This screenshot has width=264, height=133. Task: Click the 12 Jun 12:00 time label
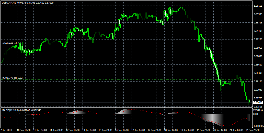pyautogui.click(x=73, y=130)
